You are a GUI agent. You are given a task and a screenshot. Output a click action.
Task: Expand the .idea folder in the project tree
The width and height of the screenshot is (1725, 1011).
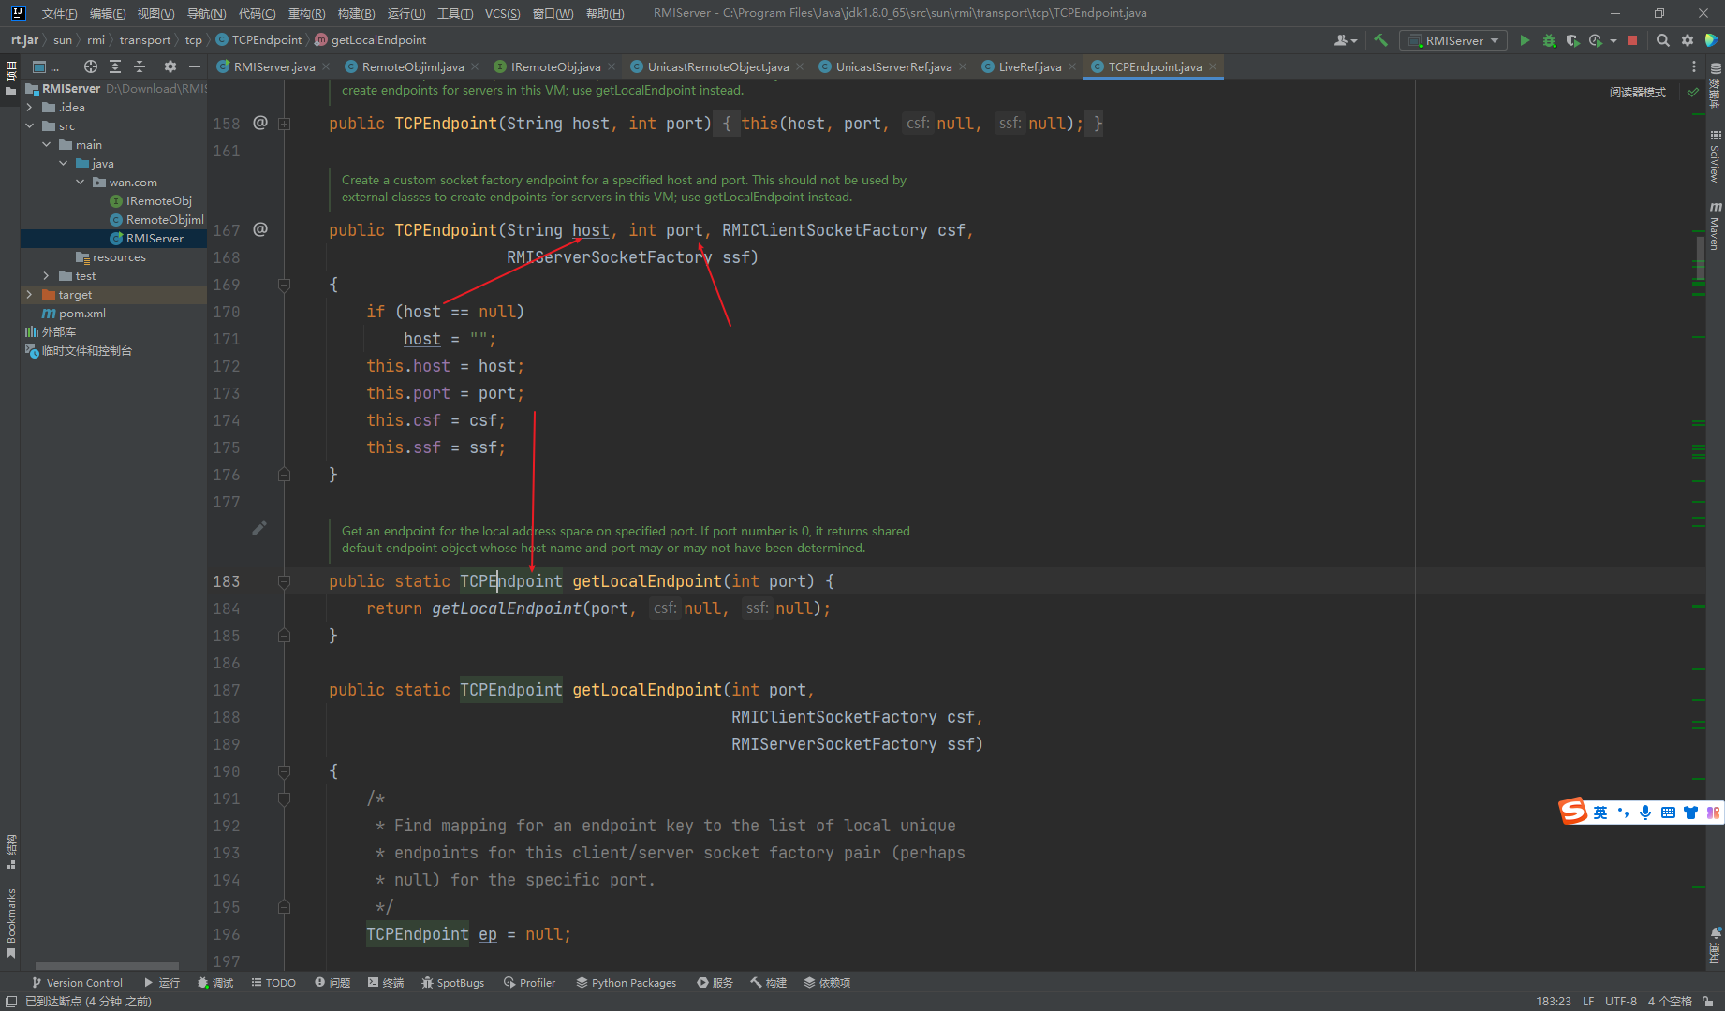29,108
